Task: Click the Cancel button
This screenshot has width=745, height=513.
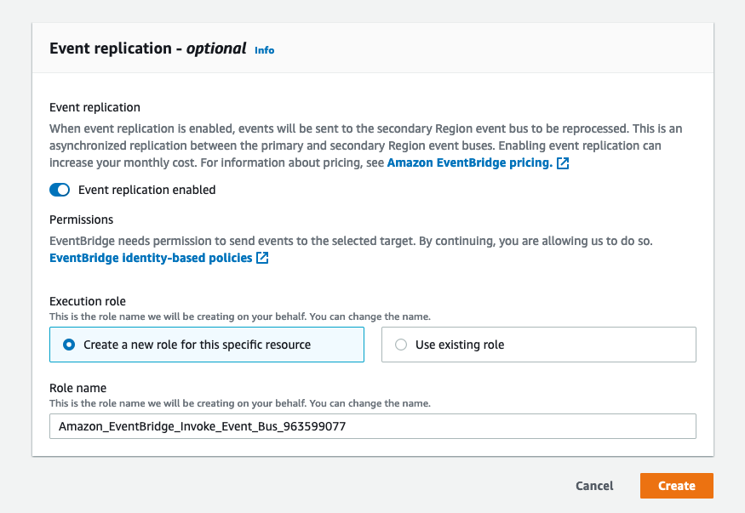Action: coord(594,486)
